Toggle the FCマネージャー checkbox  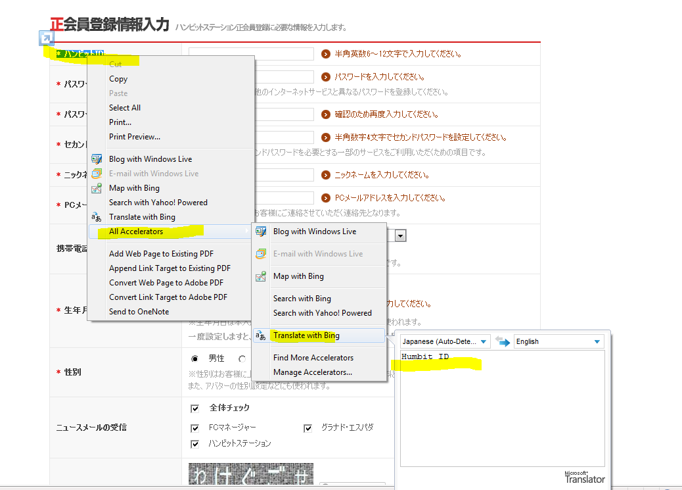pos(195,428)
